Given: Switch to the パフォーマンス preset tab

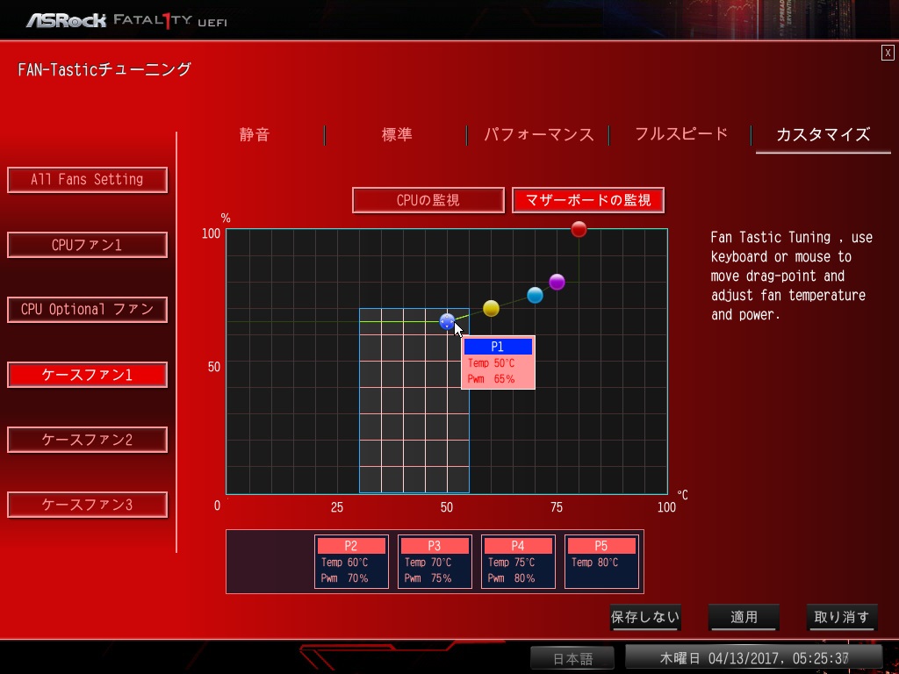Looking at the screenshot, I should click(x=538, y=134).
